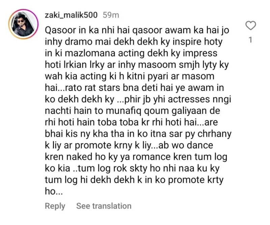Viewport: 270px width, 225px height.
Task: Click the 59m timestamp
Action: click(x=111, y=15)
